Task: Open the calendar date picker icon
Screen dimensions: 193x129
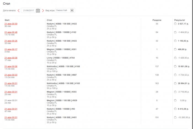Action: tap(38, 10)
